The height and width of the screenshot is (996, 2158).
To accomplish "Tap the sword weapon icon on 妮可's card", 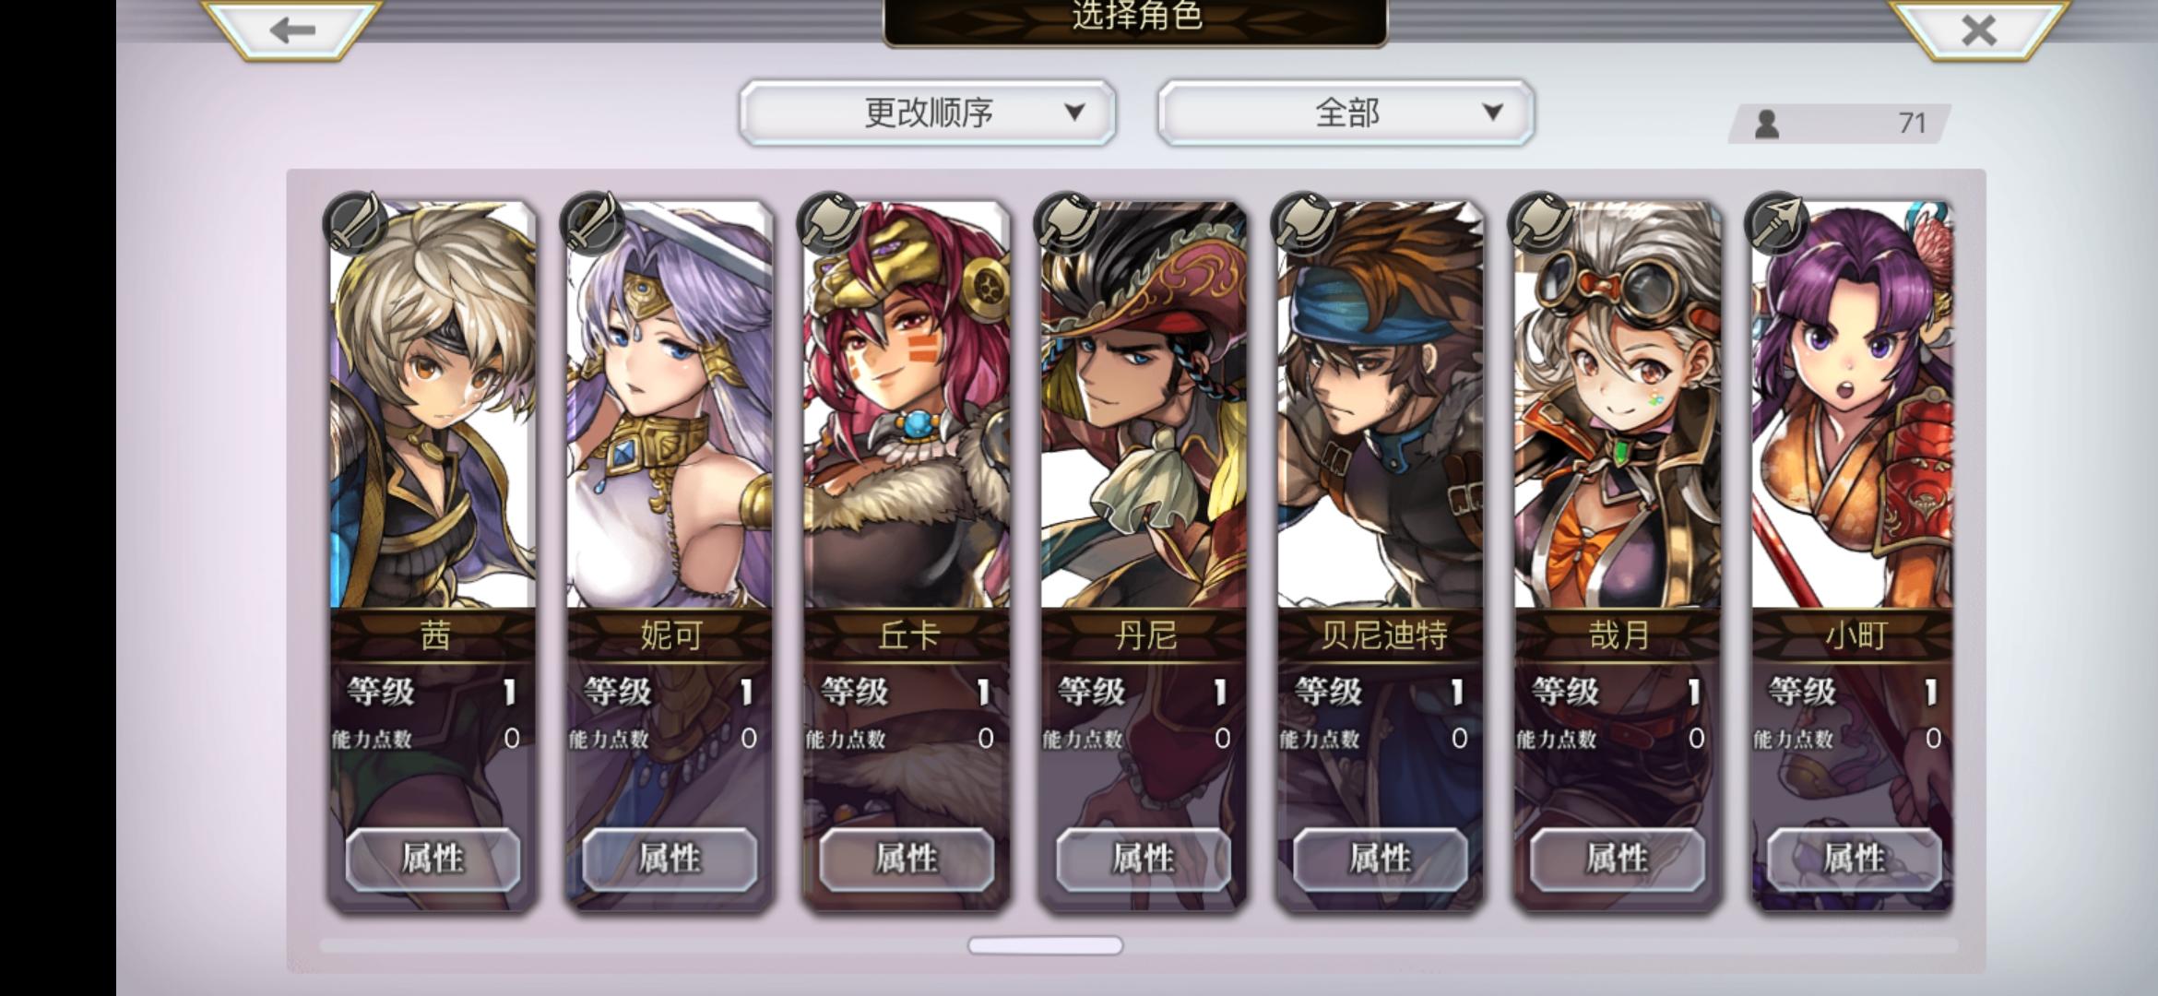I will [x=591, y=222].
